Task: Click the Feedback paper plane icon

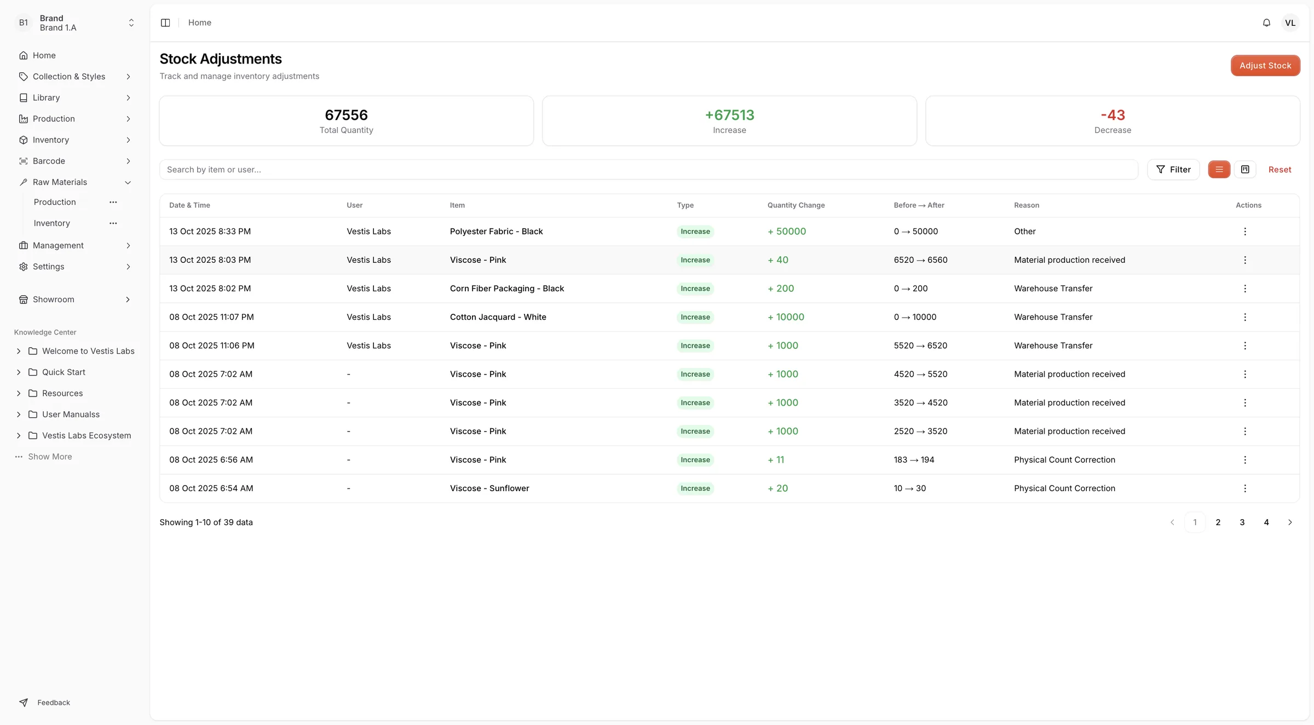Action: [24, 703]
